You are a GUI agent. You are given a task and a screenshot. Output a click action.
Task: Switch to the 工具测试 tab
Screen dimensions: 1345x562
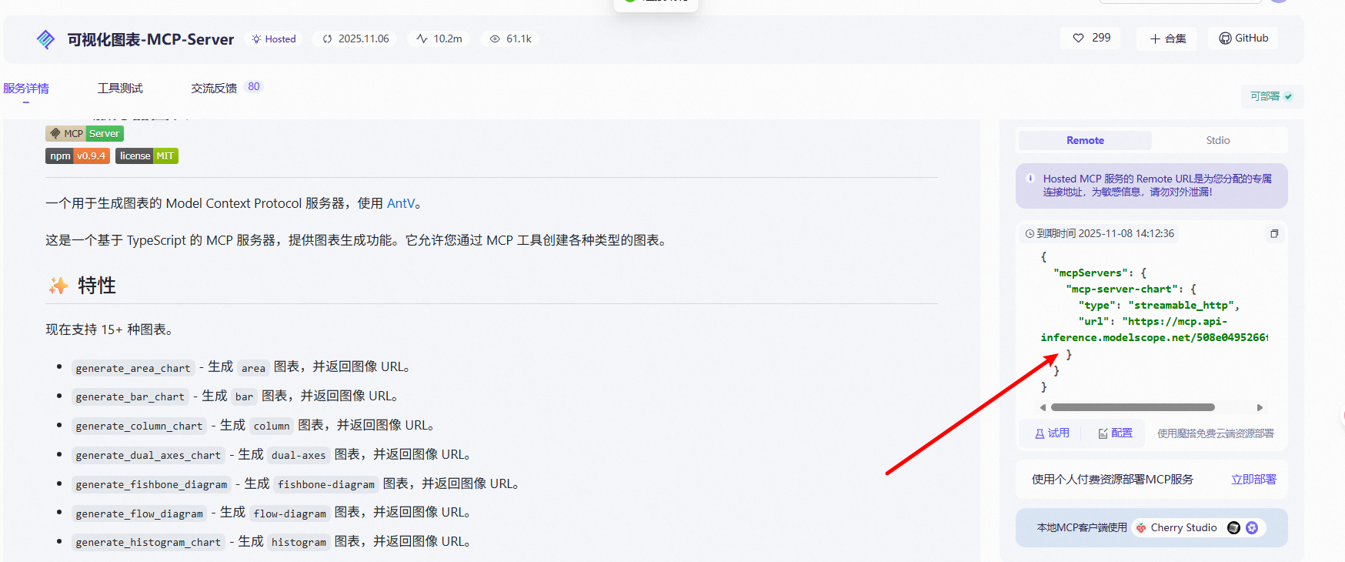(x=120, y=89)
